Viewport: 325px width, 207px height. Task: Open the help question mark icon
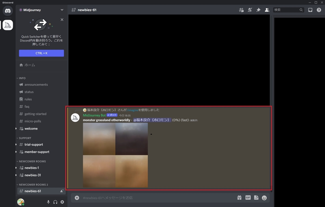coord(319,10)
